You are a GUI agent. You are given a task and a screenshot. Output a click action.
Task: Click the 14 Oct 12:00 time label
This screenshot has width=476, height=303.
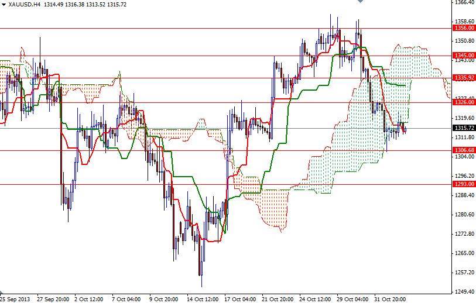tap(203, 299)
